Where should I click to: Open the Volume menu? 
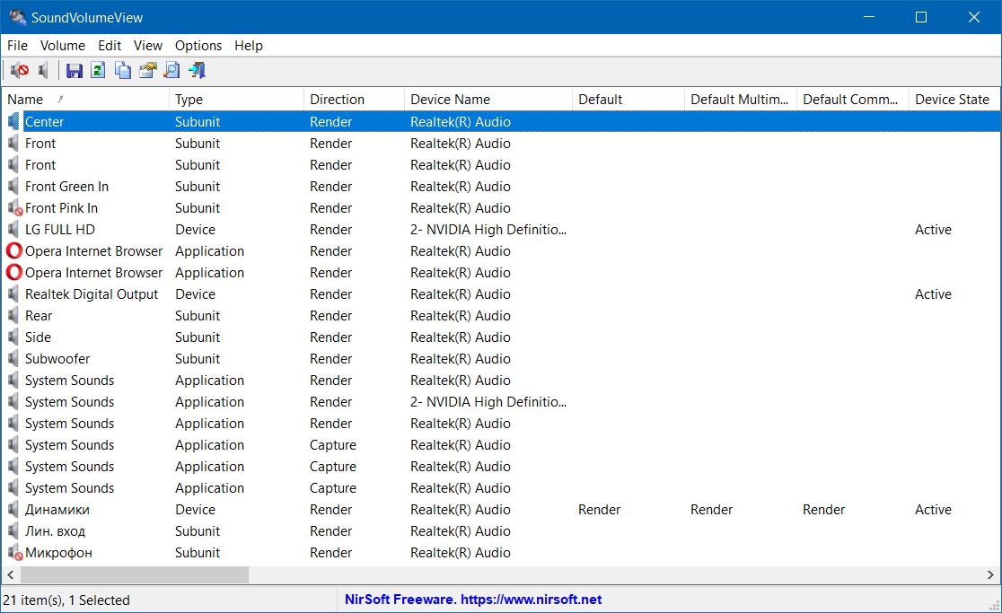click(x=63, y=46)
